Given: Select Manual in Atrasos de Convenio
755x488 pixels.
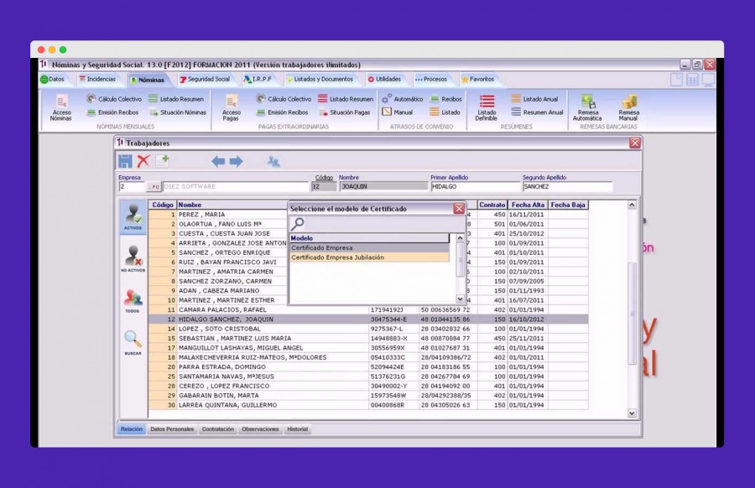Looking at the screenshot, I should point(398,112).
